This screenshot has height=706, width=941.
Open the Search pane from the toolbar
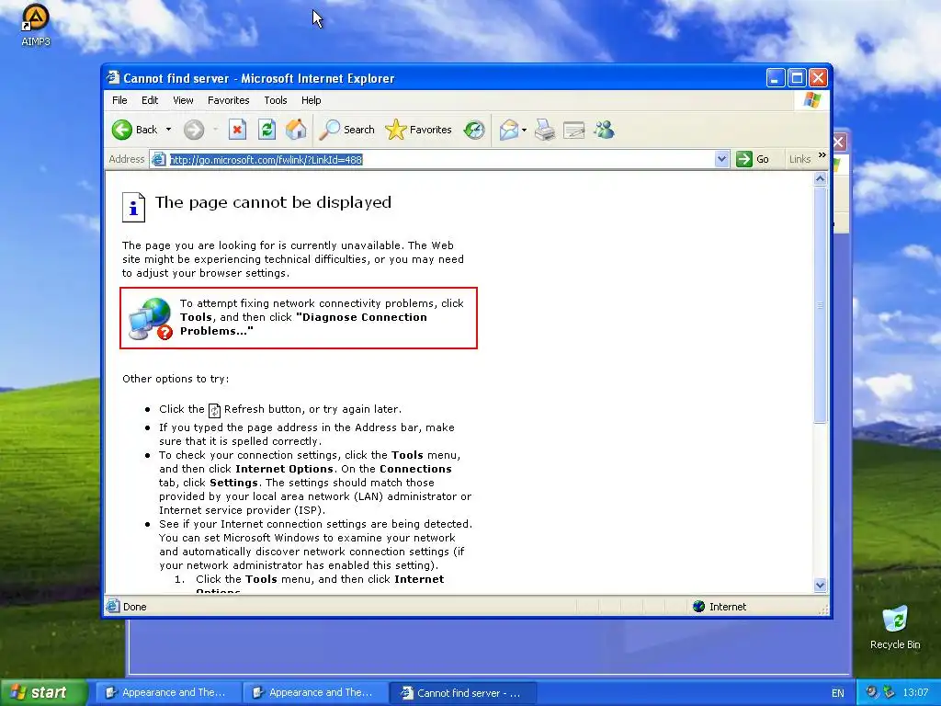click(x=346, y=130)
